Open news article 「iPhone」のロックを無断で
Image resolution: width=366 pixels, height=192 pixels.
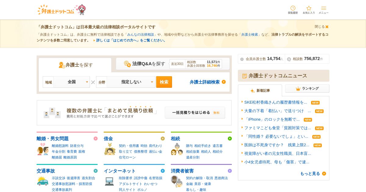point(272,119)
